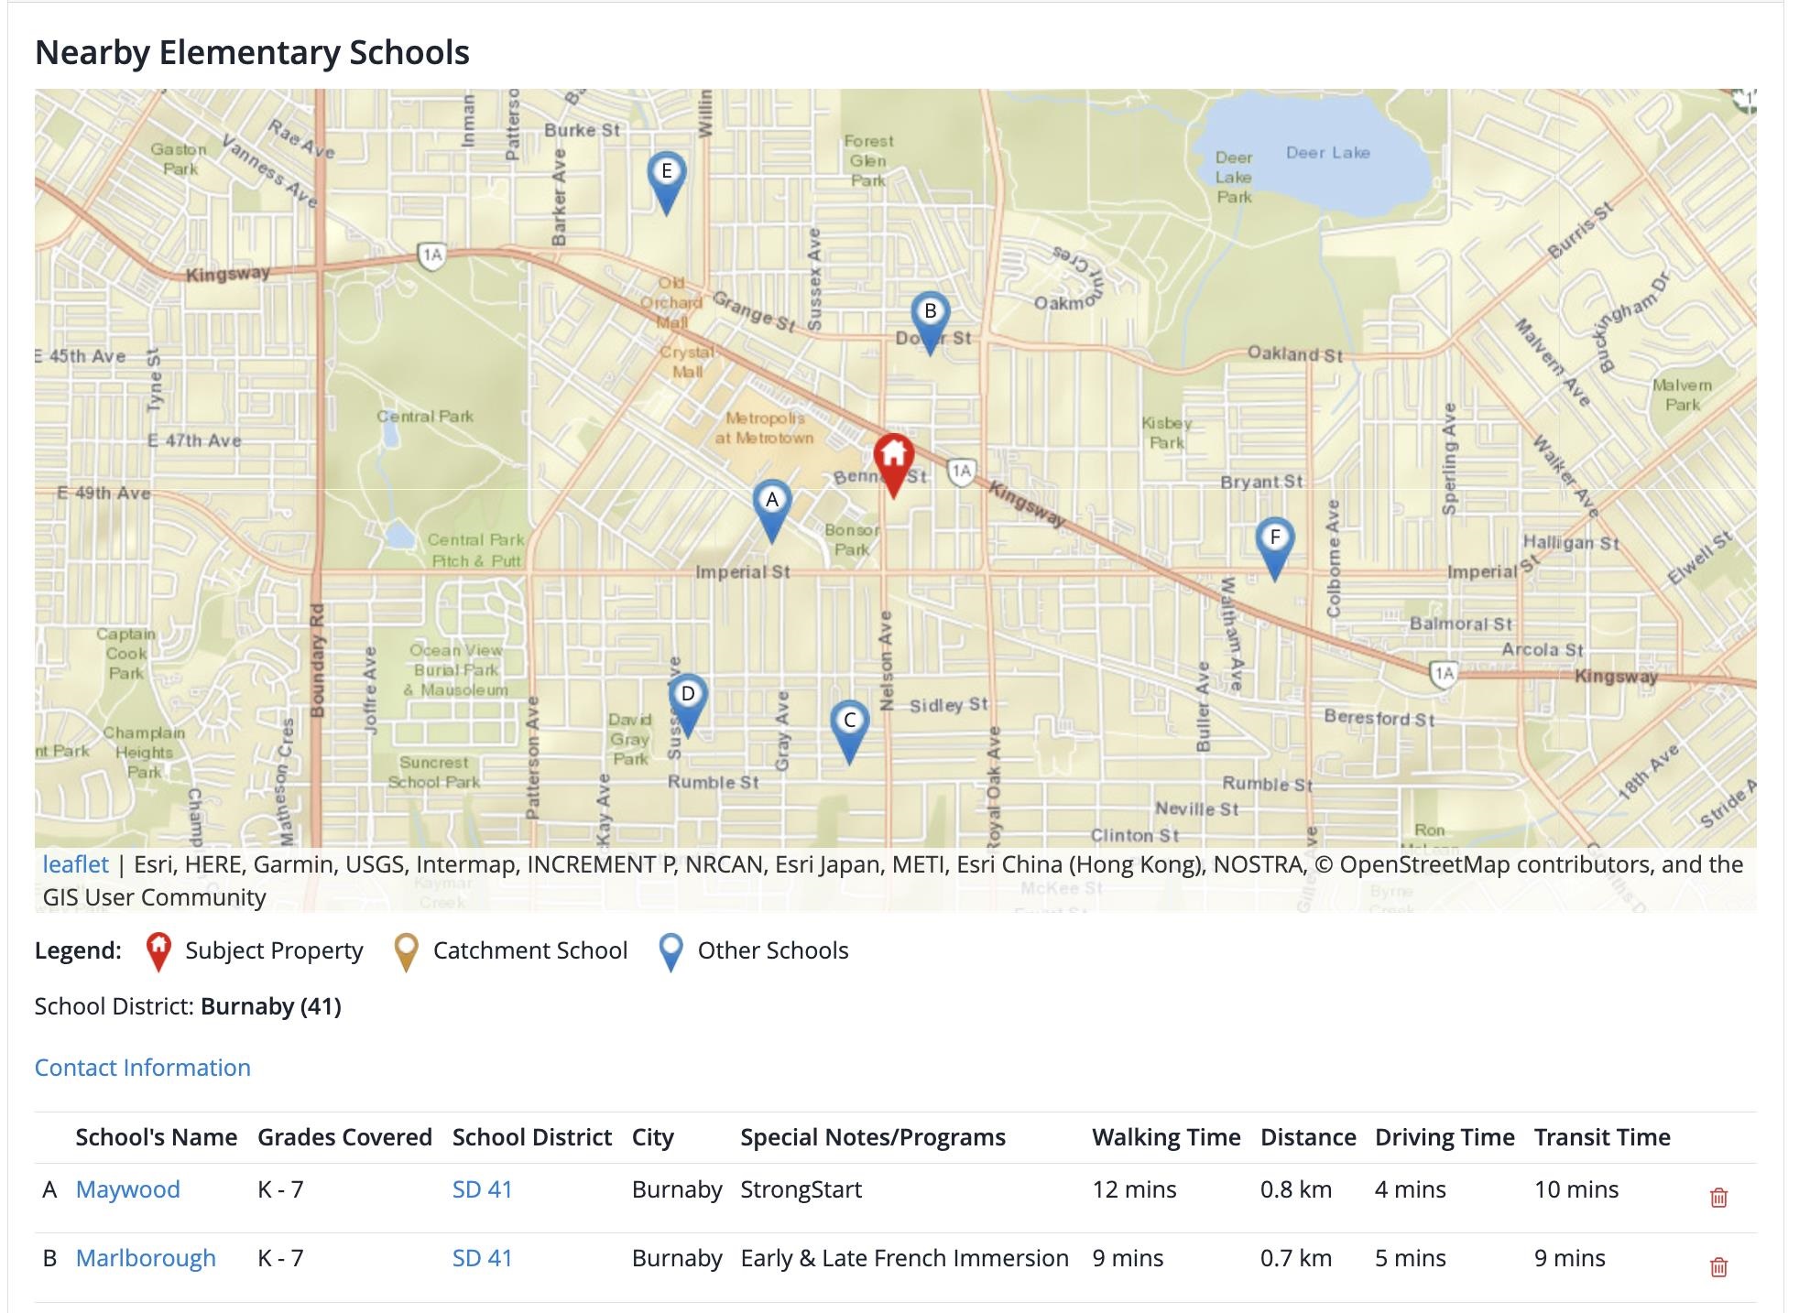Click the leaflet attribution link
The image size is (1799, 1313).
coord(75,864)
